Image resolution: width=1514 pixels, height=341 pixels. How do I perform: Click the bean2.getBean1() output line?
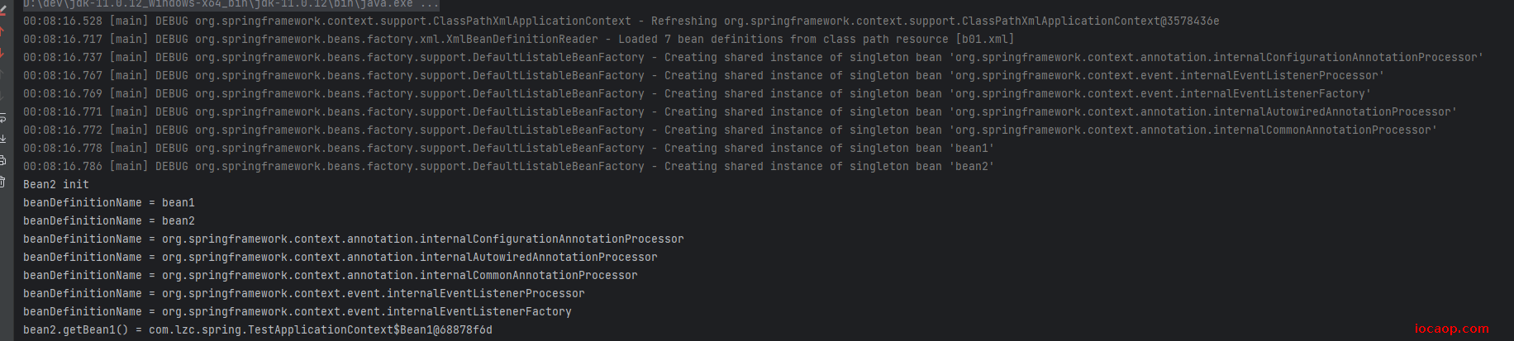tap(258, 329)
